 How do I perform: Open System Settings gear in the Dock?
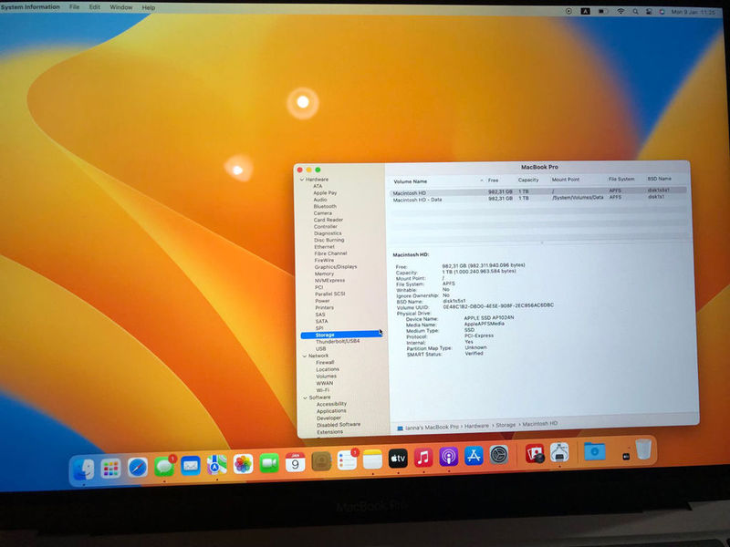[x=498, y=455]
